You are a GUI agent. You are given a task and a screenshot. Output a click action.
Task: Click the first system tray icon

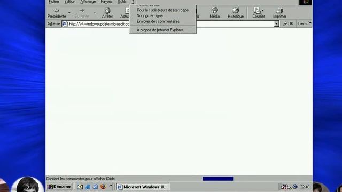coord(284,187)
